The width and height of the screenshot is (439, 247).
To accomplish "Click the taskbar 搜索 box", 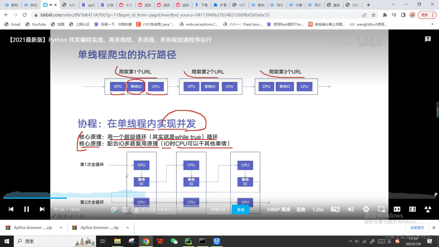I will point(55,241).
